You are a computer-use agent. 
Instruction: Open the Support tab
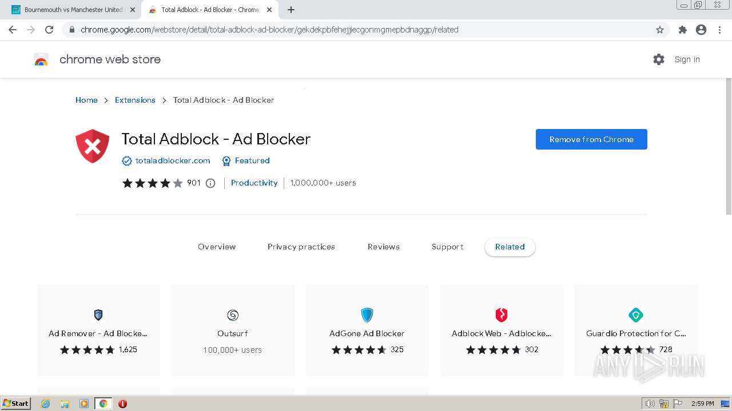point(448,247)
